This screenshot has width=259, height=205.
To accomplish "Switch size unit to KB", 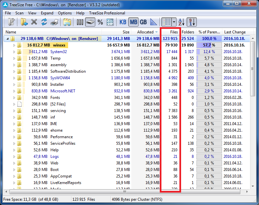I will 123,22.
